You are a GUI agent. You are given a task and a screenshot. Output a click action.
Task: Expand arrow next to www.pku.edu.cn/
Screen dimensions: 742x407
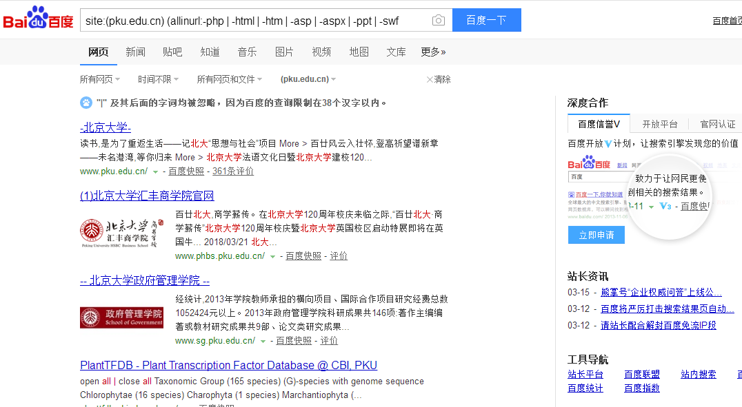[155, 172]
